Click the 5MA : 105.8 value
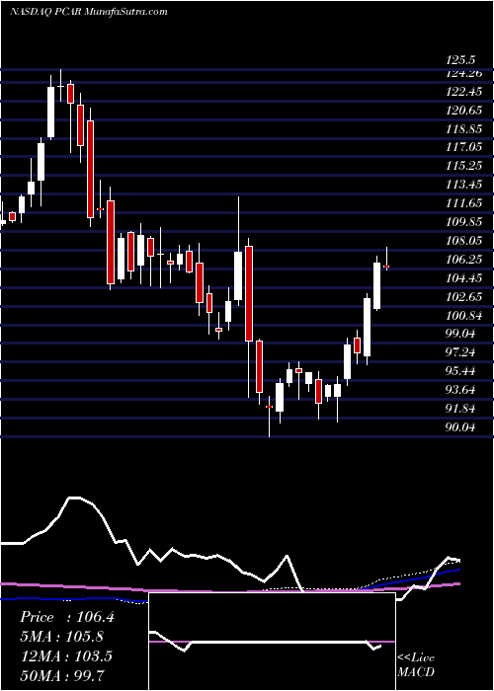This screenshot has width=494, height=691. 62,637
